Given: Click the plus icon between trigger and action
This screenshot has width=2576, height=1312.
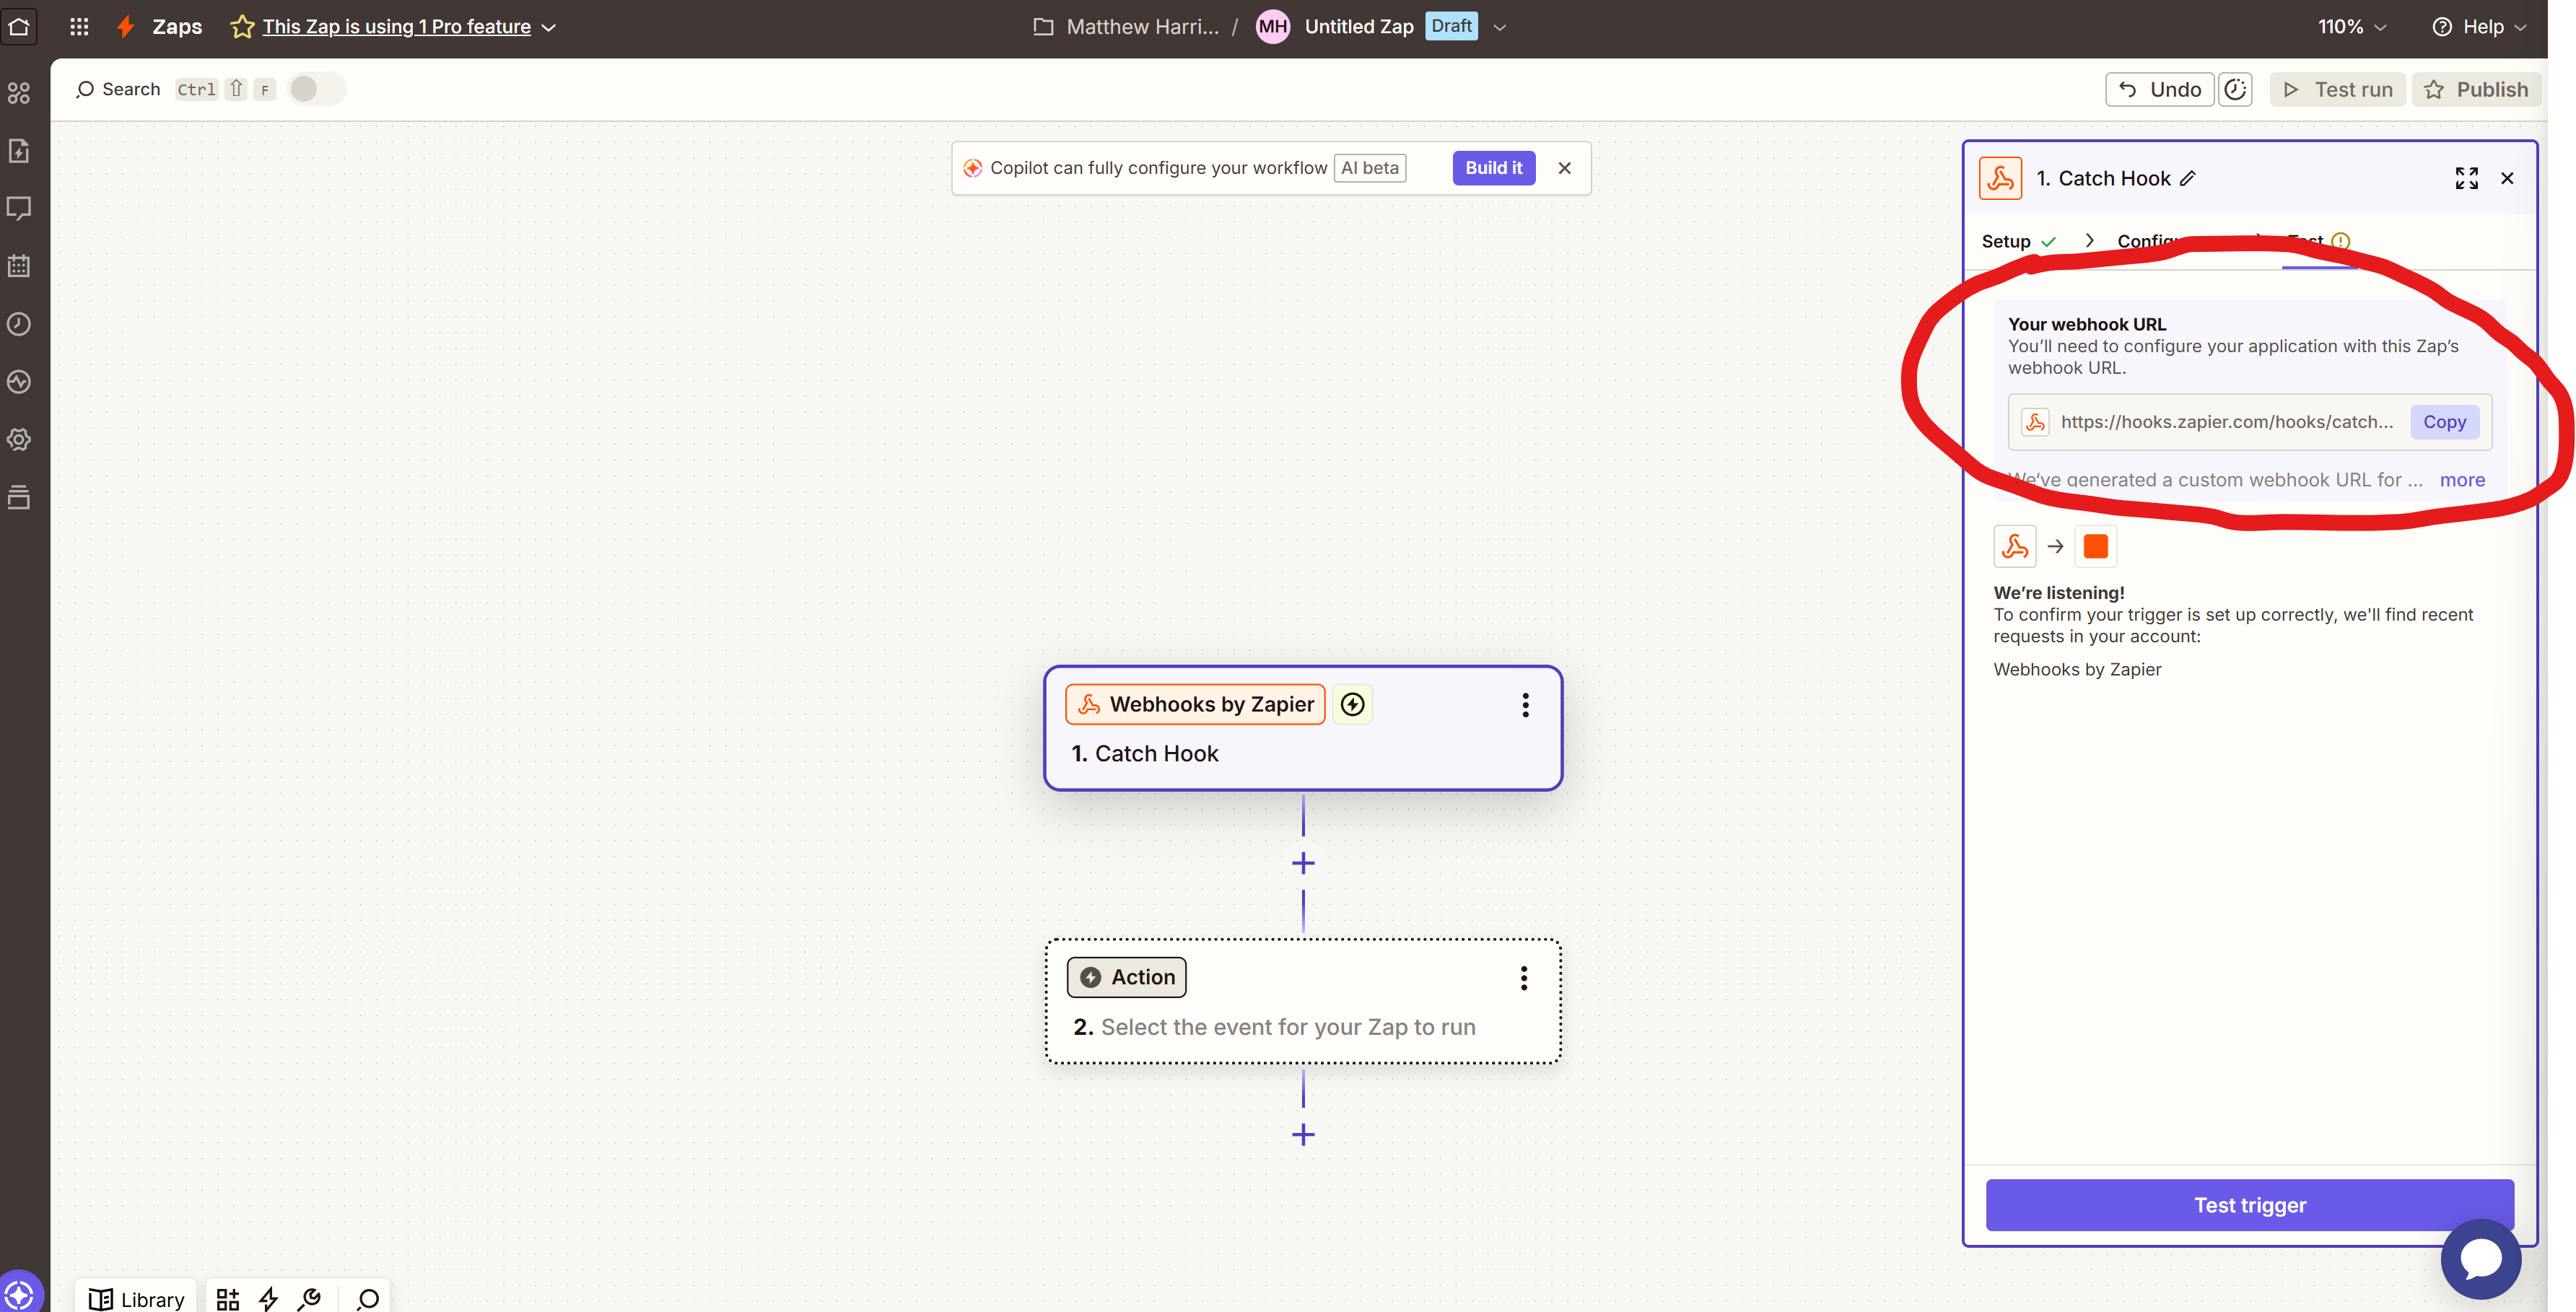Looking at the screenshot, I should pos(1303,863).
